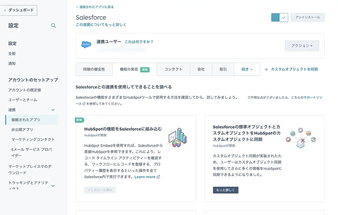The width and height of the screenshot is (338, 215).
Task: Select 通知 in the settings sidebar
Action: point(12,63)
